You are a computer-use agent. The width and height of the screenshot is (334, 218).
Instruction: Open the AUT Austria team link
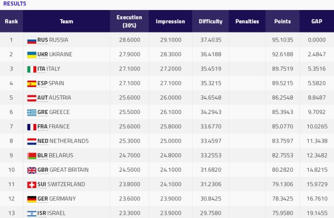(54, 98)
